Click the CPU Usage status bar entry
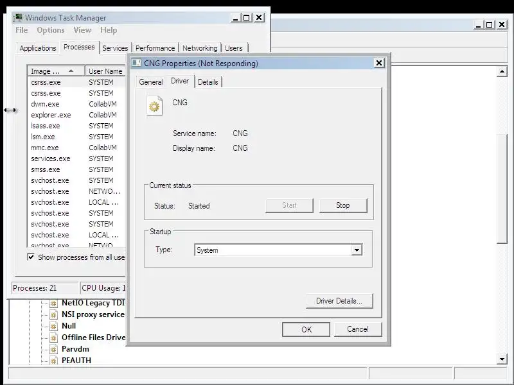The image size is (514, 385). tap(103, 288)
